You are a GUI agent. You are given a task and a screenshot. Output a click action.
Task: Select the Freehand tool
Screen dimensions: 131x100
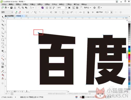3,33
